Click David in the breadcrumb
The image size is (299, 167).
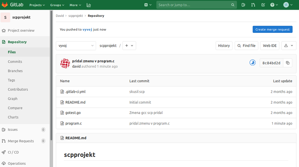point(60,16)
